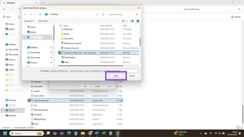Uncheck the Cameo by Meat Loaf checkbox
Image resolution: width=244 pixels, height=137 pixels.
click(60, 53)
